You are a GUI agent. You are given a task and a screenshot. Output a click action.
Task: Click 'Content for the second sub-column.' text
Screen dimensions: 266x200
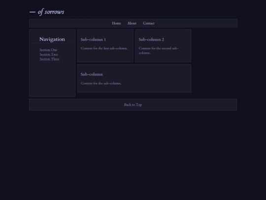[x=159, y=50]
